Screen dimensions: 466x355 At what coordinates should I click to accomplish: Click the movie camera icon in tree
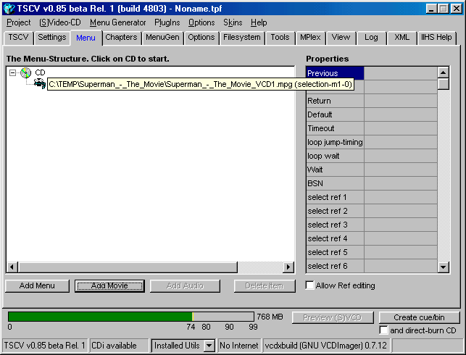coord(39,84)
